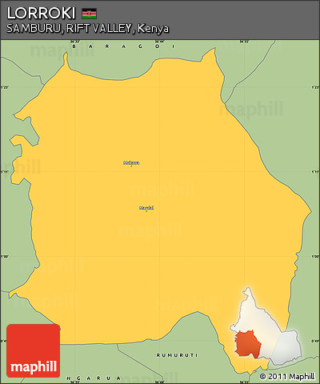Click the SAMBURU, RIFT VALLEY, Kenya subtitle

coord(88,29)
